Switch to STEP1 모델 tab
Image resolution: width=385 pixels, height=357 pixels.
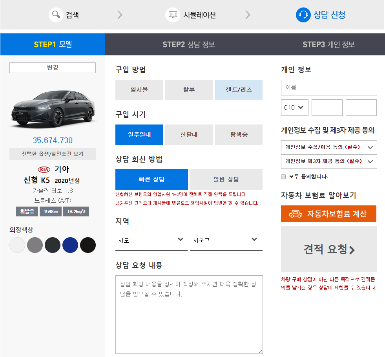[x=53, y=44]
